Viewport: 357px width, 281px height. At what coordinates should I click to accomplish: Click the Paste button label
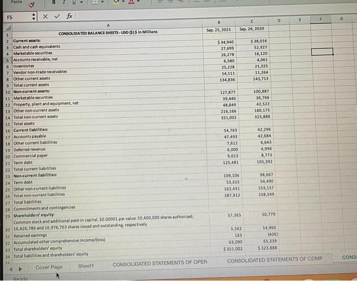[16, 2]
